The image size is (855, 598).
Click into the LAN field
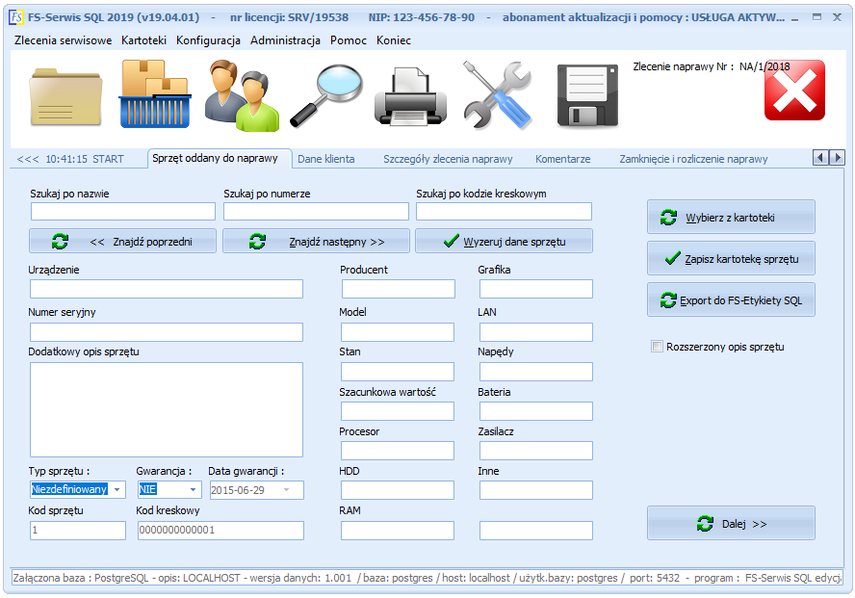536,332
